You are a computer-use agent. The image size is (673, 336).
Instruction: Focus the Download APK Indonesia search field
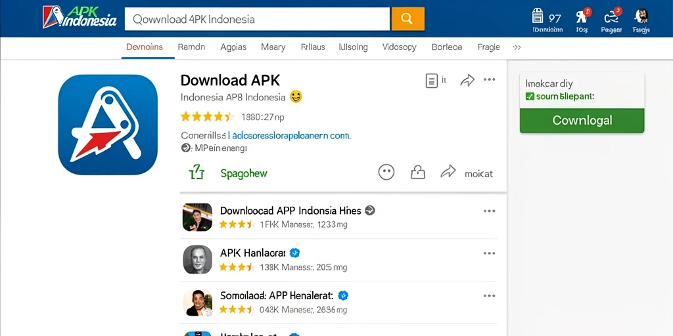tap(258, 19)
